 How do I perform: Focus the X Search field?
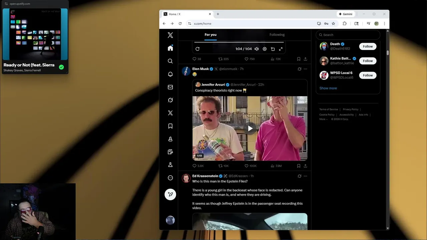pos(348,35)
